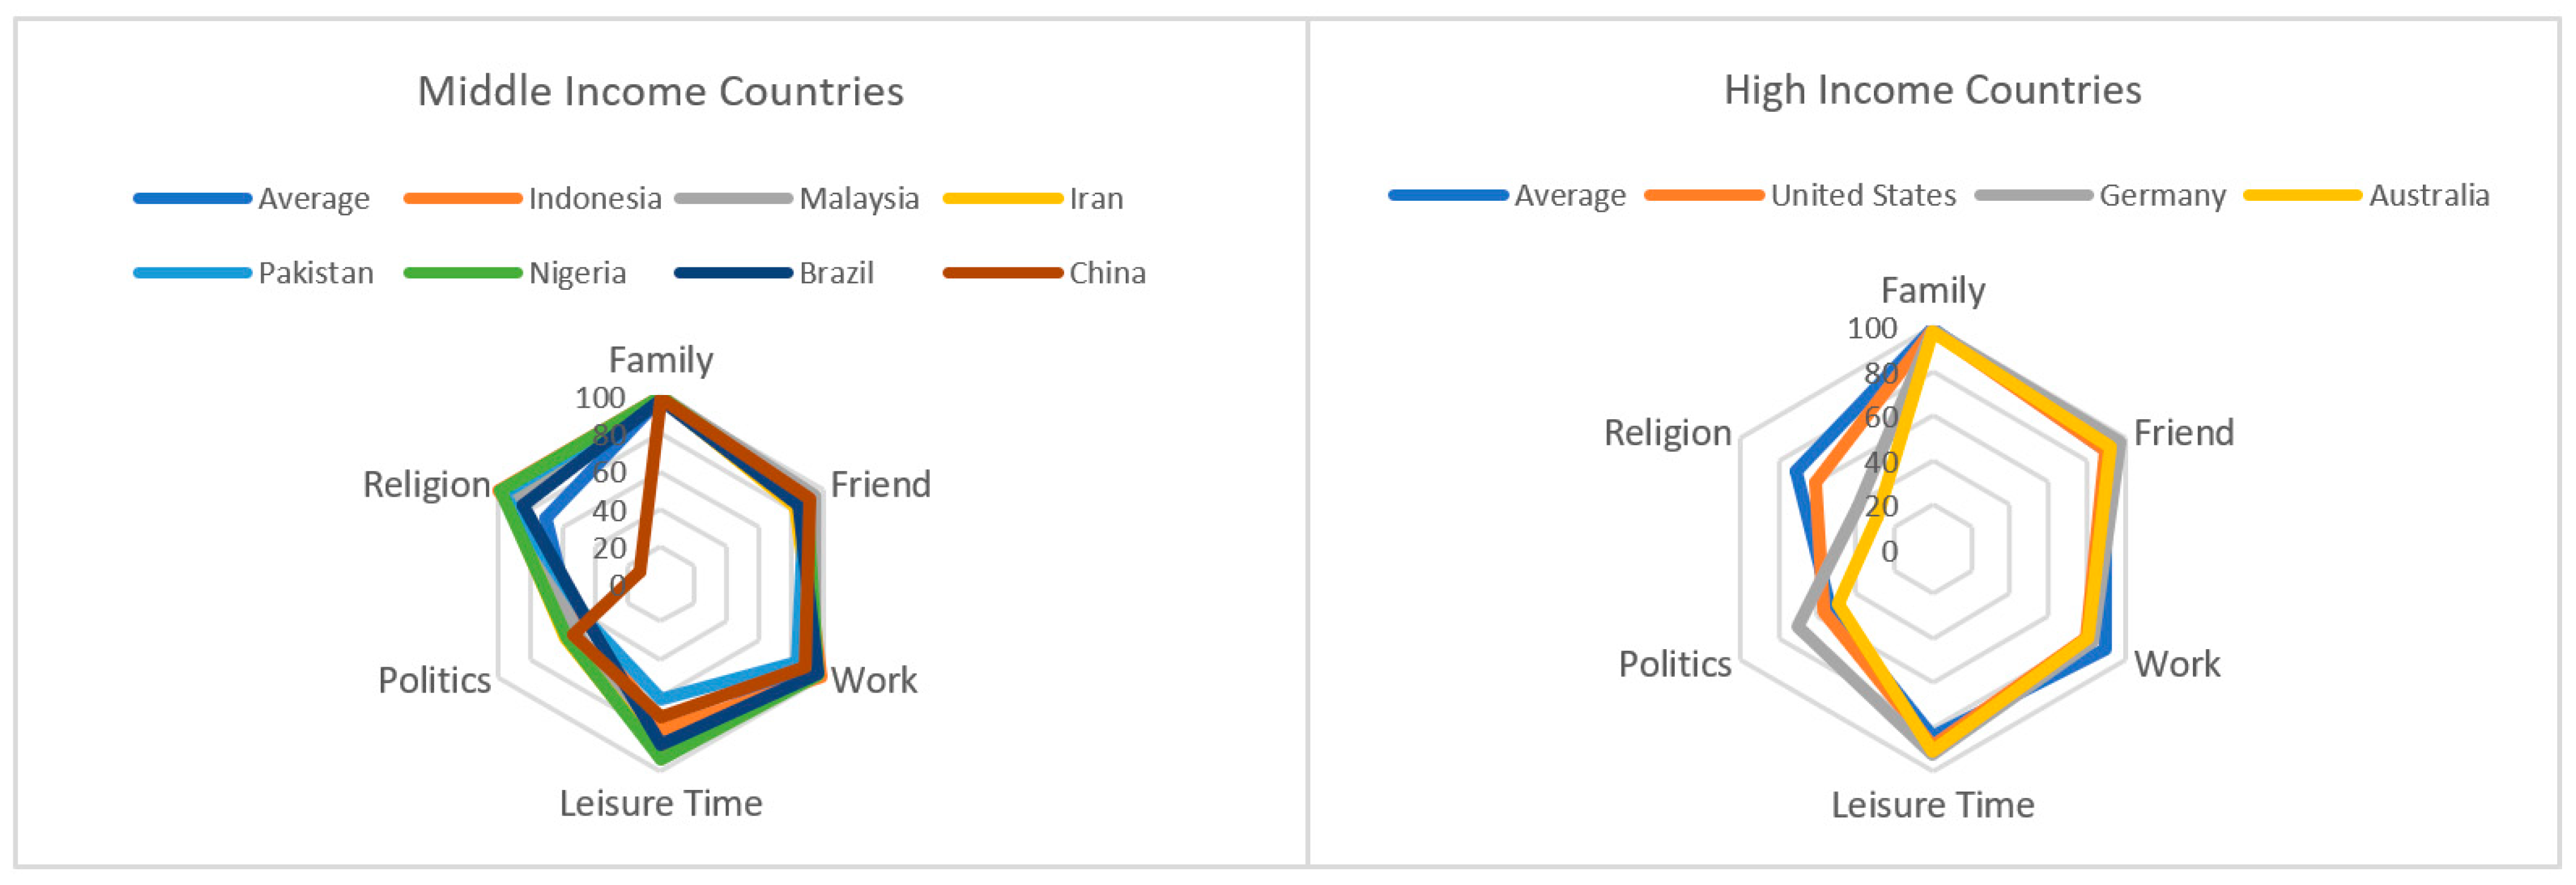Select Friend axis label in Middle Income chart
The image size is (2576, 885).
coord(880,485)
